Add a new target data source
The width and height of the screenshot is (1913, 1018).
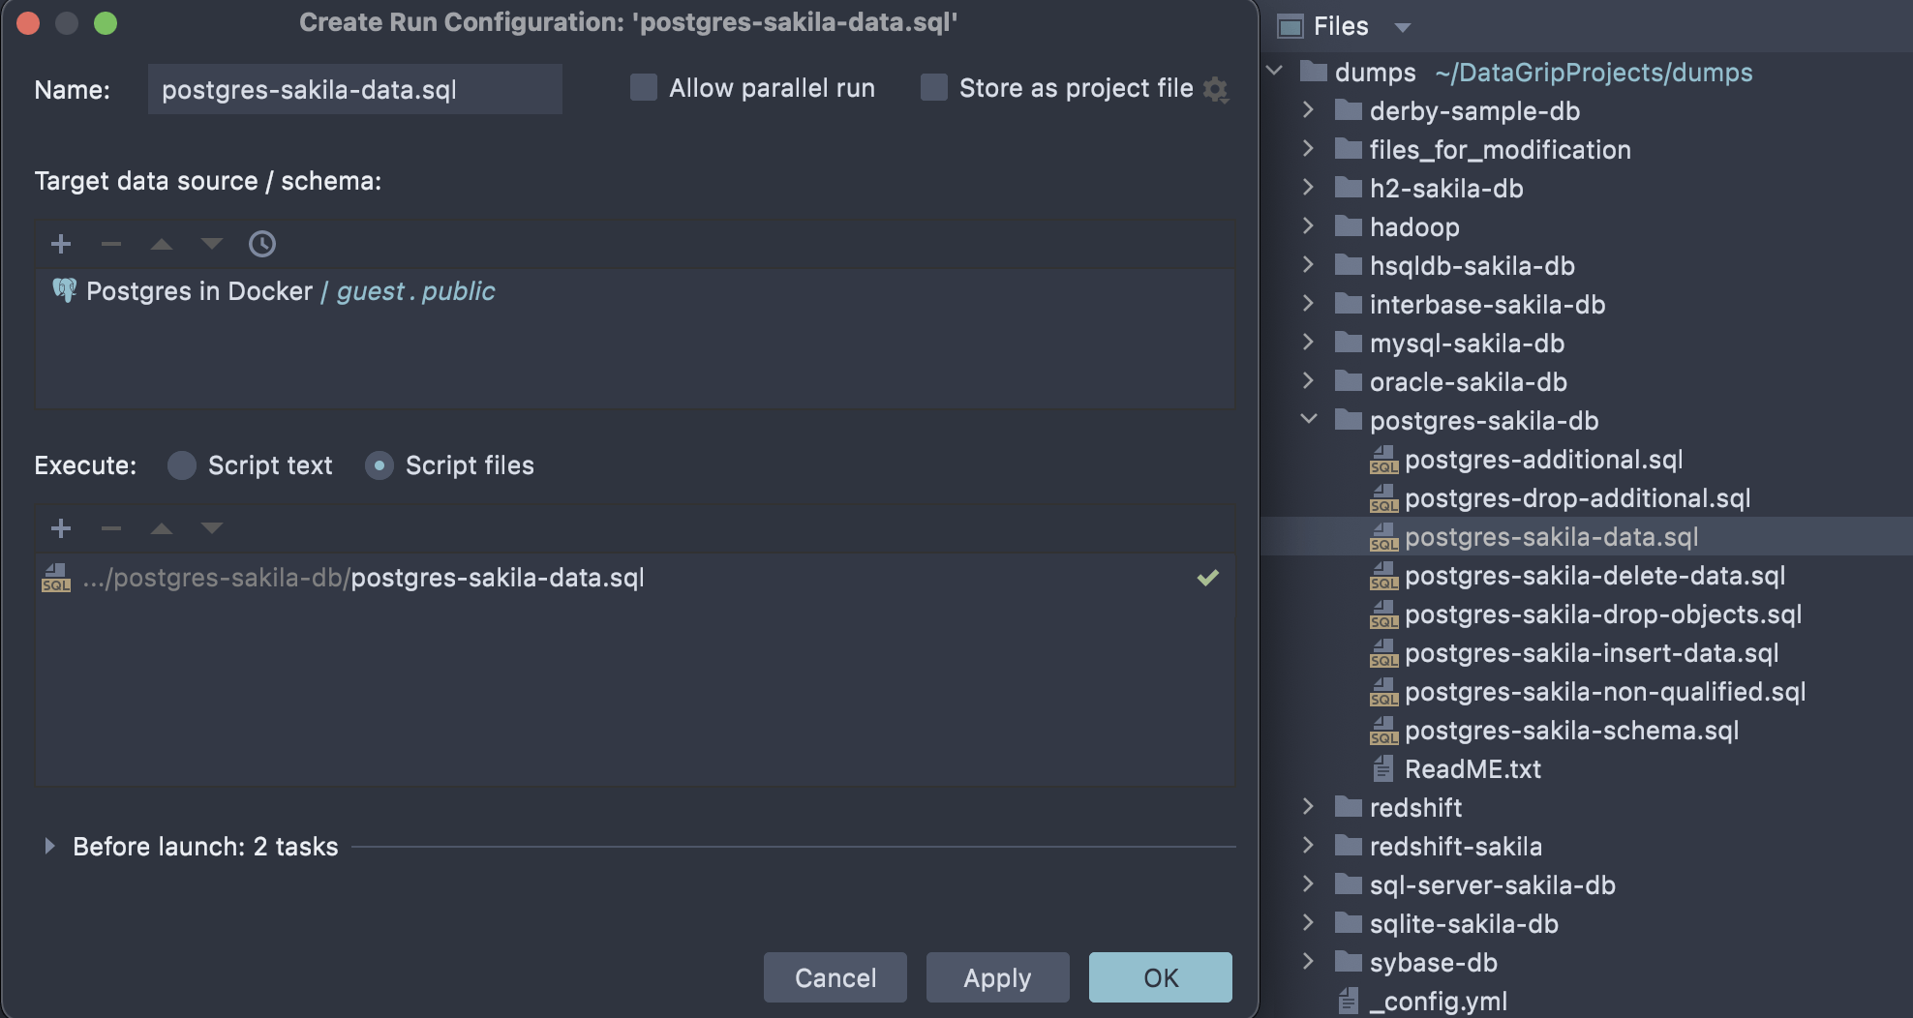61,244
